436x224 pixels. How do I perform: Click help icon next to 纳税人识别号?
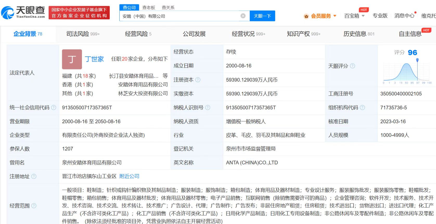pos(208,108)
